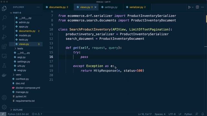Open Run and Debug view icon
207x116 pixels.
4,37
